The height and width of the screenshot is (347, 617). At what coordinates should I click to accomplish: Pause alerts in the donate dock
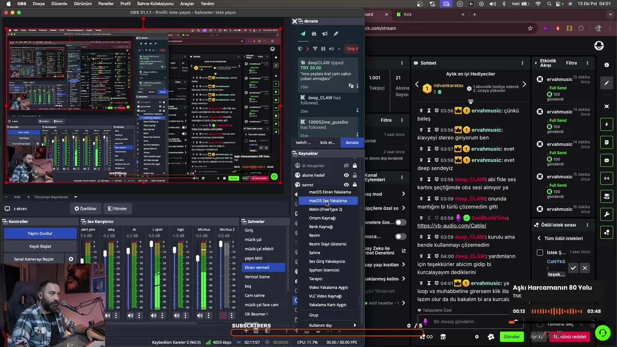pos(323,49)
